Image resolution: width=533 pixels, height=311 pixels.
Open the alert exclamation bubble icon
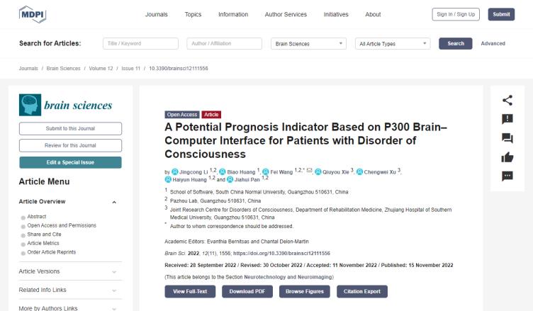pyautogui.click(x=507, y=119)
